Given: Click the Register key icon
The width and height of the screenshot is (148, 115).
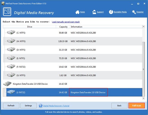Looking at the screenshot, I should tap(134, 12).
